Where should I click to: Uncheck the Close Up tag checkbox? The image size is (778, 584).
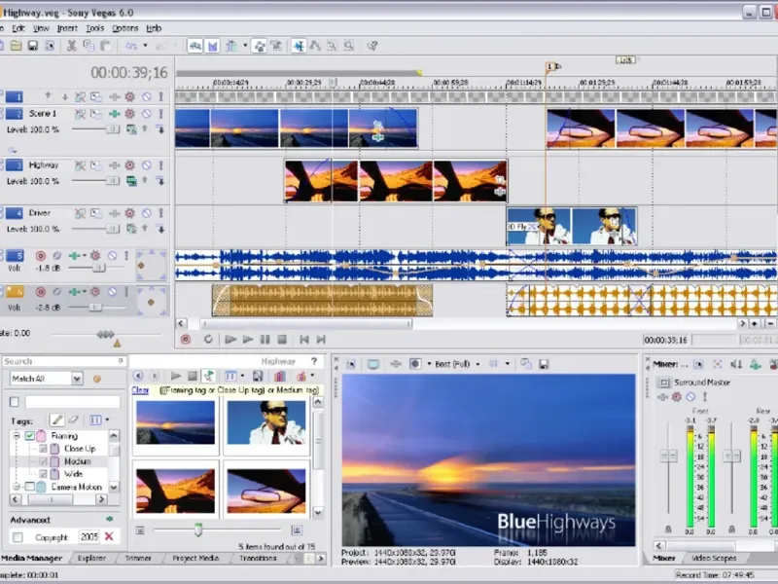(43, 450)
